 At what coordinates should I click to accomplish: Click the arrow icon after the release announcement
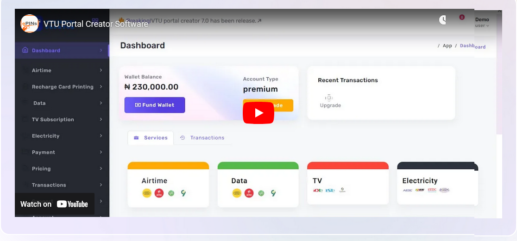click(x=259, y=21)
